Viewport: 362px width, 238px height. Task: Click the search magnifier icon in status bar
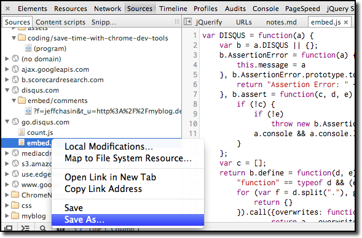tap(42, 228)
